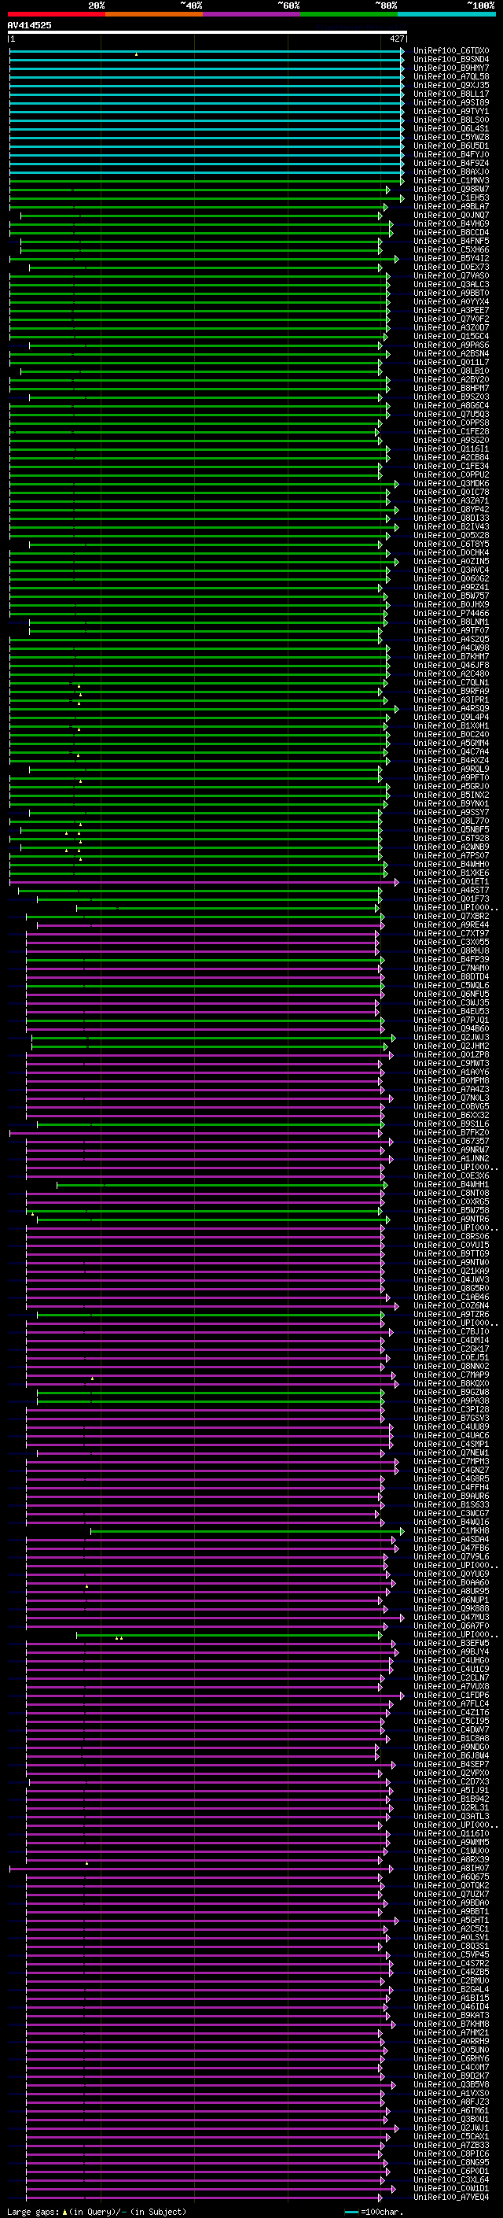Click the UniRef100_Q7V0F2 label
This screenshot has width=503, height=2218.
(x=451, y=319)
